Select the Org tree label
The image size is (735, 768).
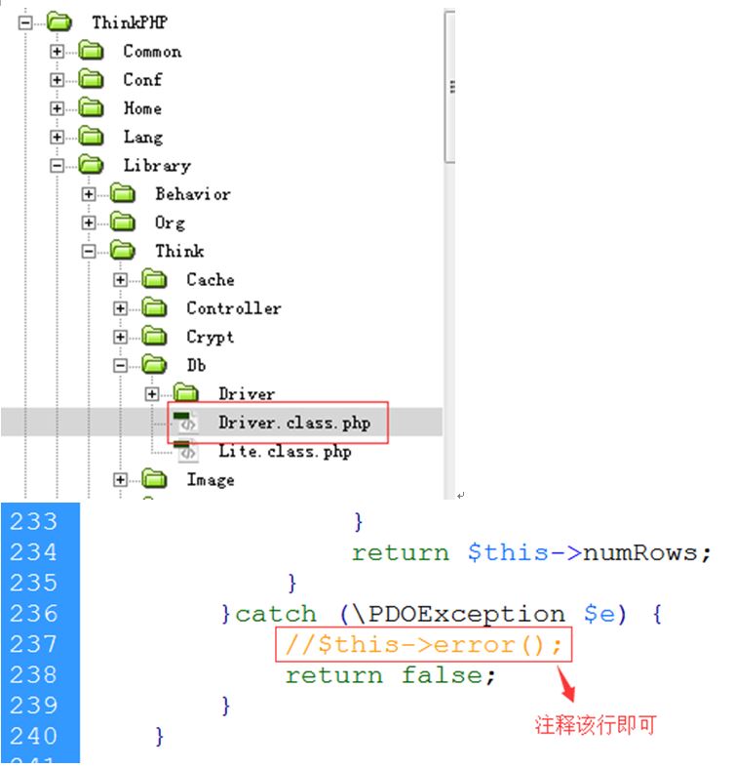pyautogui.click(x=171, y=222)
